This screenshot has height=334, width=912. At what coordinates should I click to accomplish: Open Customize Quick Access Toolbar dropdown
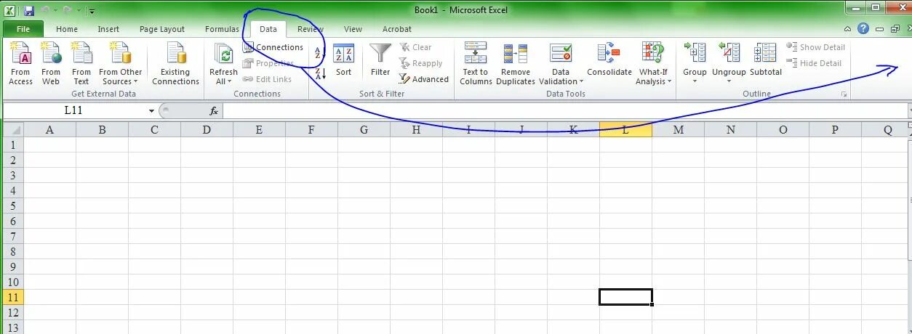click(92, 11)
